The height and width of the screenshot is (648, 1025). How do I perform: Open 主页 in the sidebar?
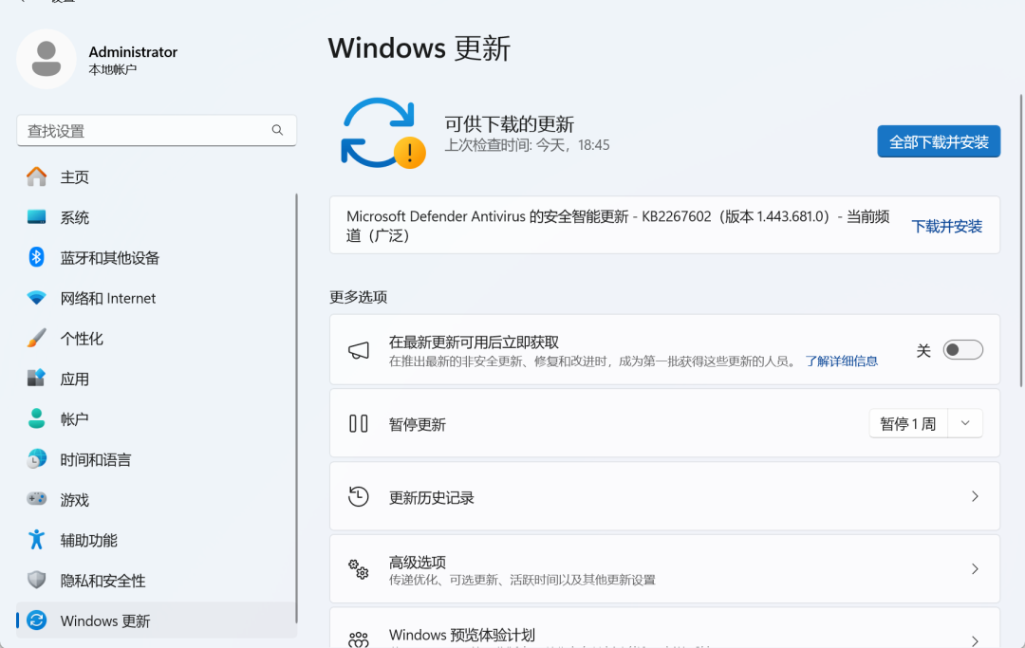157,177
